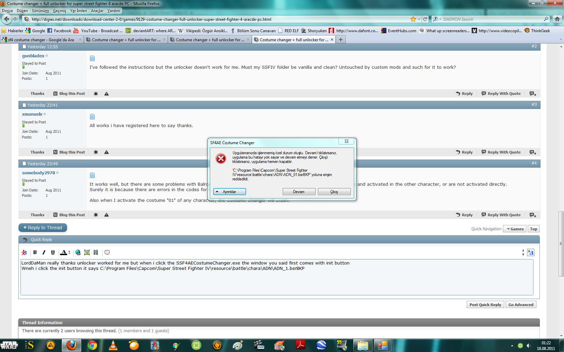This screenshot has width=564, height=352.
Task: Click star reputation icon on gunbladex's post
Action: click(x=96, y=94)
